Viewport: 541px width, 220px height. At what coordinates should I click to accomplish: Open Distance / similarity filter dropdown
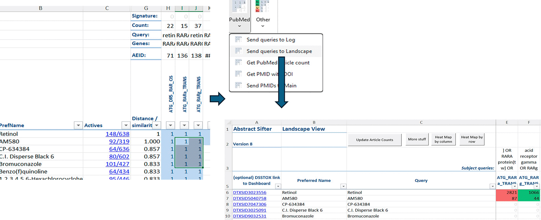click(x=157, y=125)
